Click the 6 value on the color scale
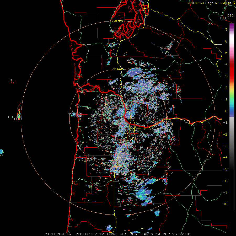236x236 pixels. tap(226, 41)
